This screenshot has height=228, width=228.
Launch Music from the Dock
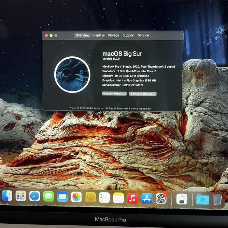(133, 198)
